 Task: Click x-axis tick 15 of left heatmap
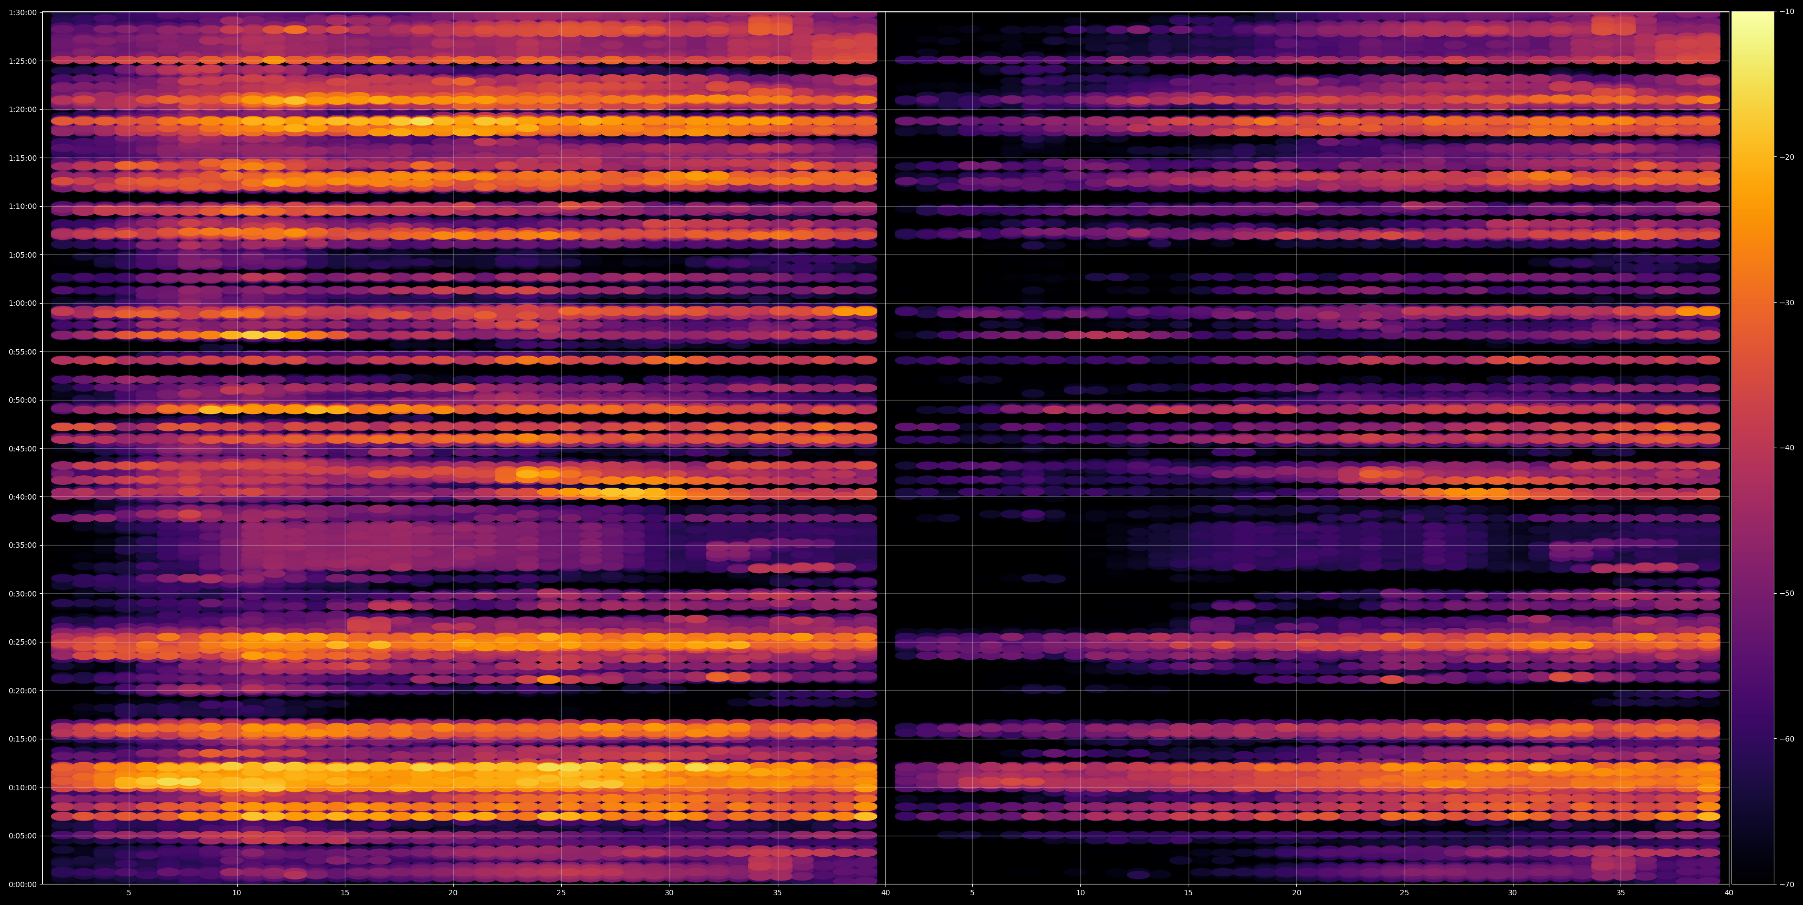tap(345, 893)
